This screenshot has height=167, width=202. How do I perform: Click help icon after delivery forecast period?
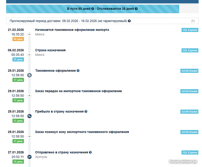(x=129, y=21)
